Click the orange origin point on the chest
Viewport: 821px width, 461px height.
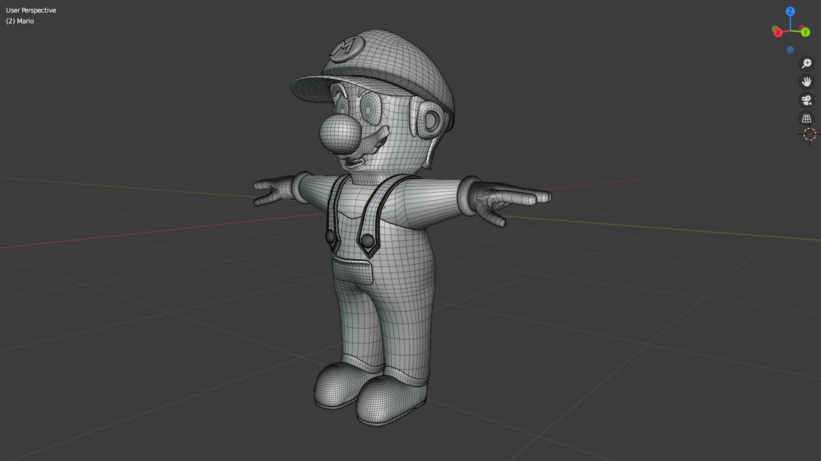tap(384, 207)
